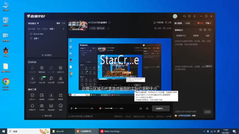Switch to 在线用户(1) tab
This screenshot has height=134, width=239.
pyautogui.click(x=181, y=36)
